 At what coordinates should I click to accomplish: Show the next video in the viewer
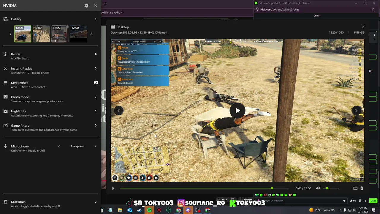356,111
